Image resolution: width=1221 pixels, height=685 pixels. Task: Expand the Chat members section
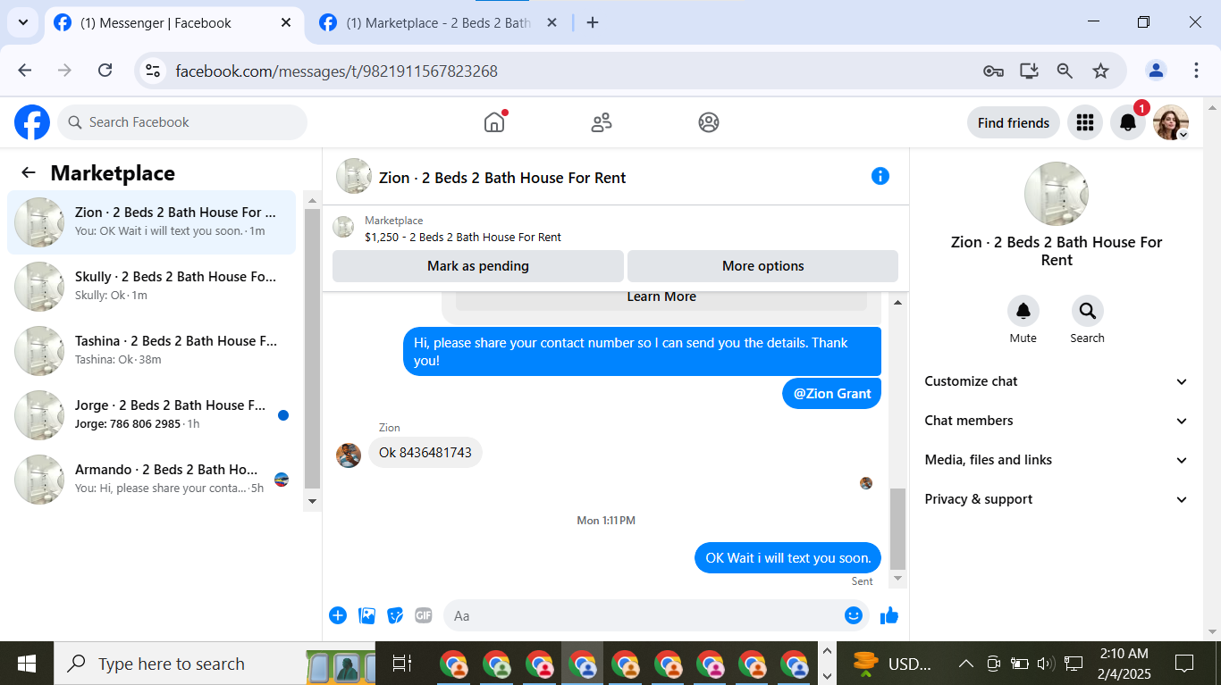[x=1057, y=421]
